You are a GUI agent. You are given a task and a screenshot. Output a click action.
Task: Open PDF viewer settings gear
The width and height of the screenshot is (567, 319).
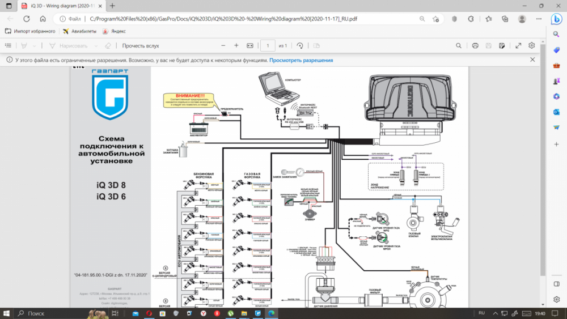tap(532, 45)
